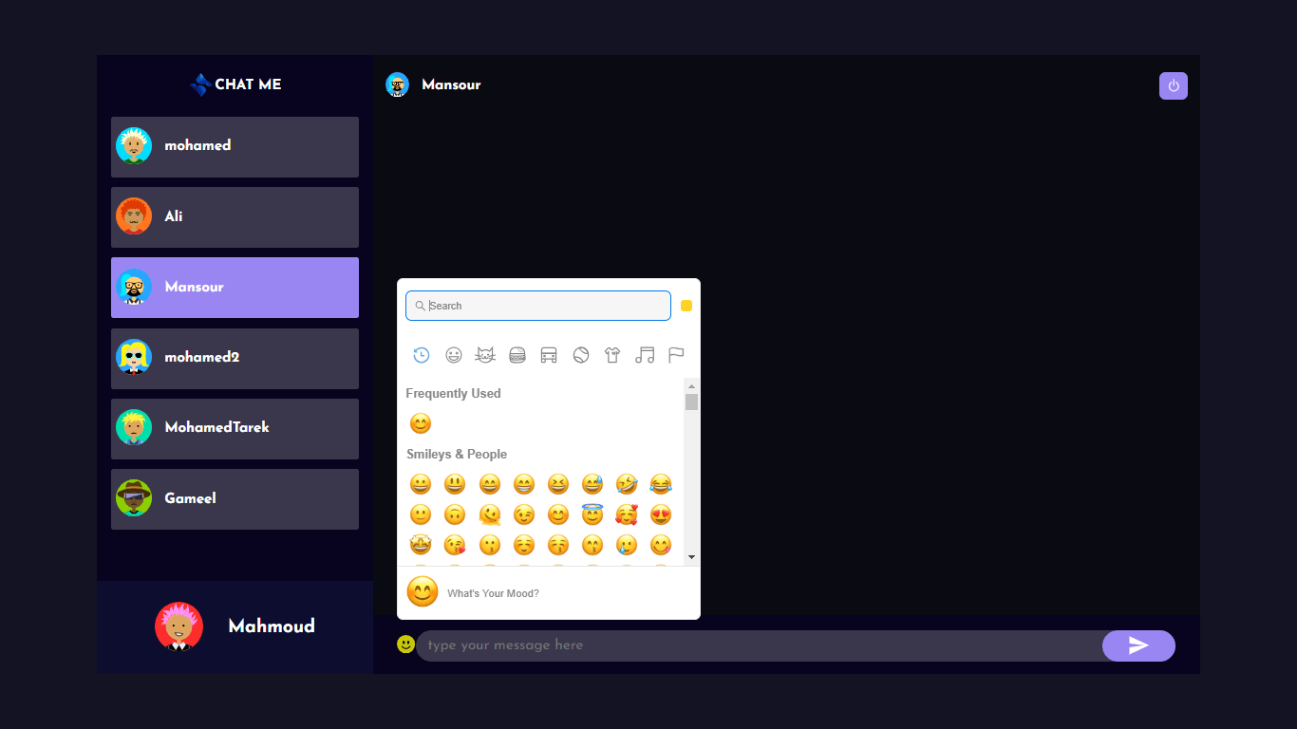
Task: Select the Smileys & People category tab
Action: point(454,355)
